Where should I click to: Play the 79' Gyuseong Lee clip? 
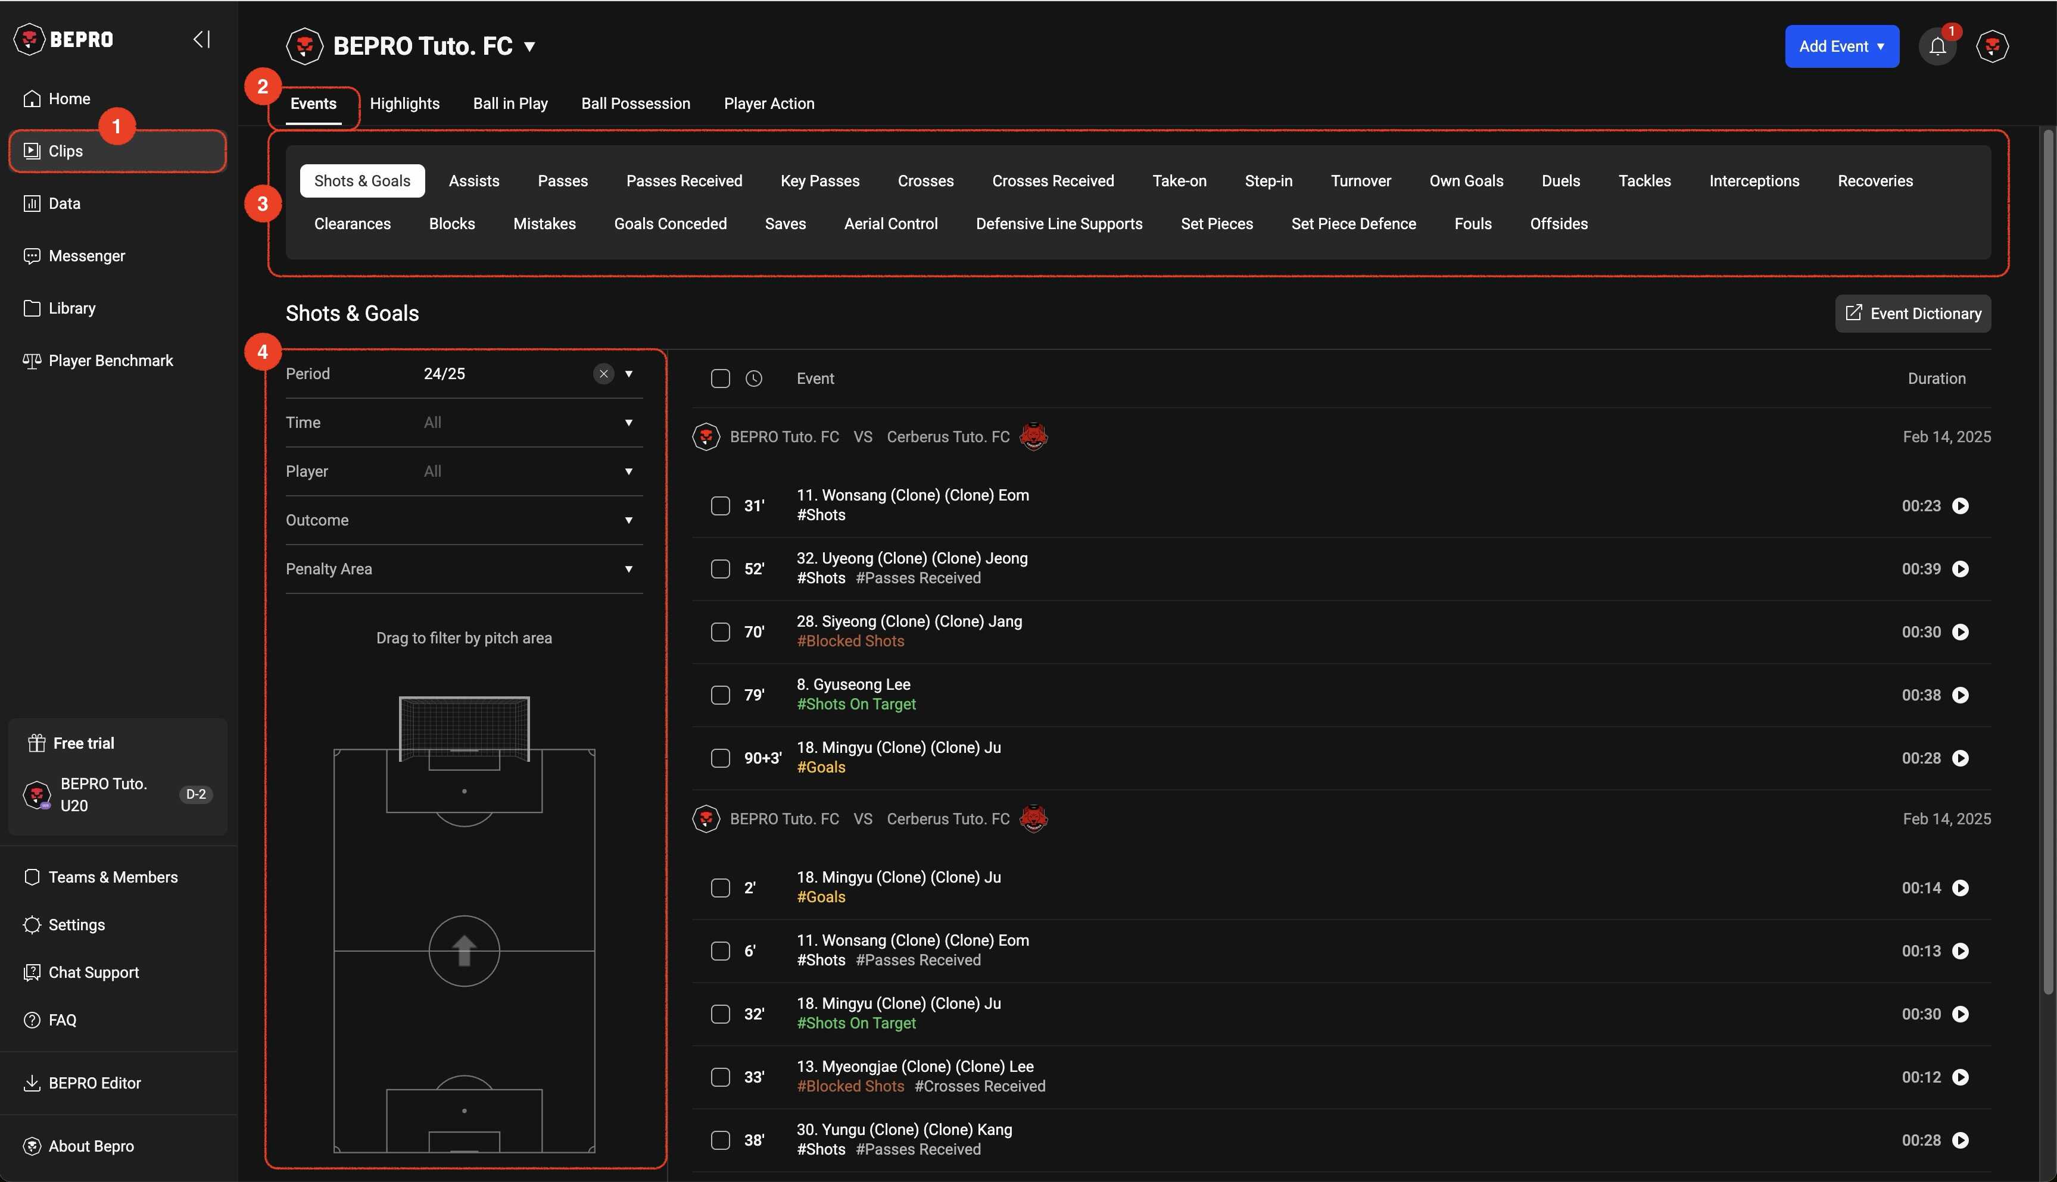coord(1961,695)
